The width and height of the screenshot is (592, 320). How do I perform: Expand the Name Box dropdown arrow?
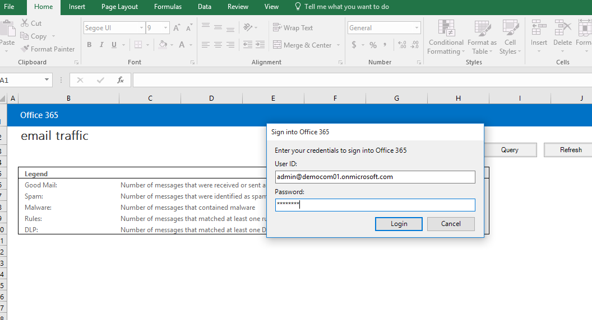click(47, 80)
